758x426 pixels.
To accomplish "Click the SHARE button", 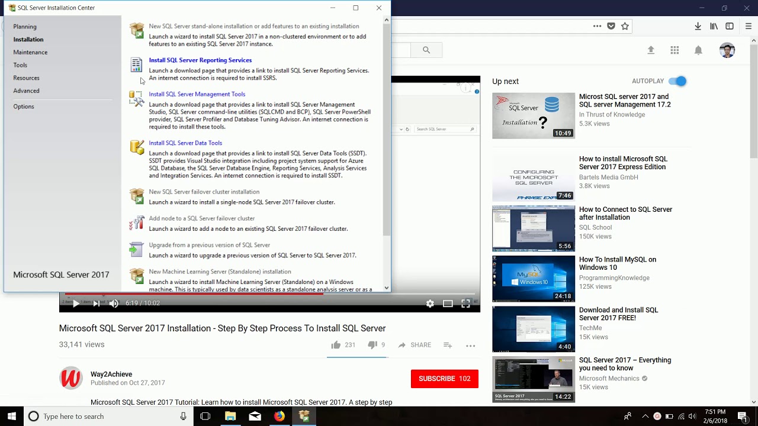I will pyautogui.click(x=414, y=345).
